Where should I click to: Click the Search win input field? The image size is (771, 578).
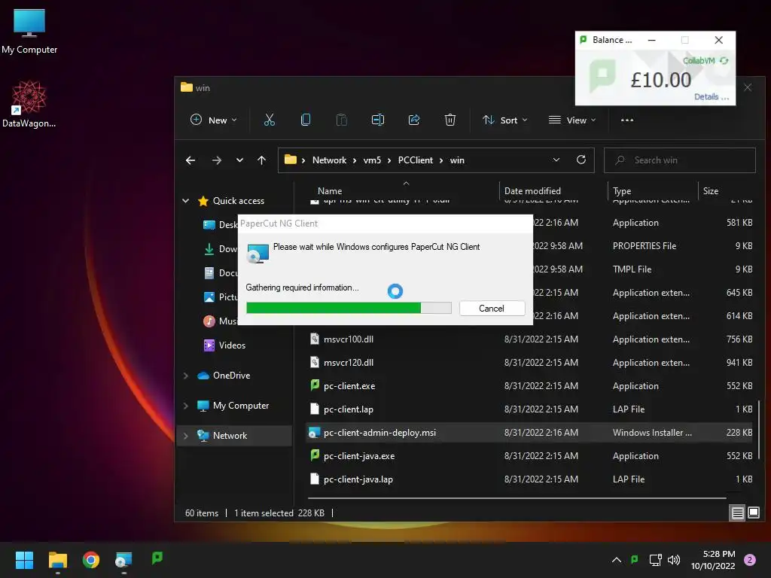(x=680, y=160)
